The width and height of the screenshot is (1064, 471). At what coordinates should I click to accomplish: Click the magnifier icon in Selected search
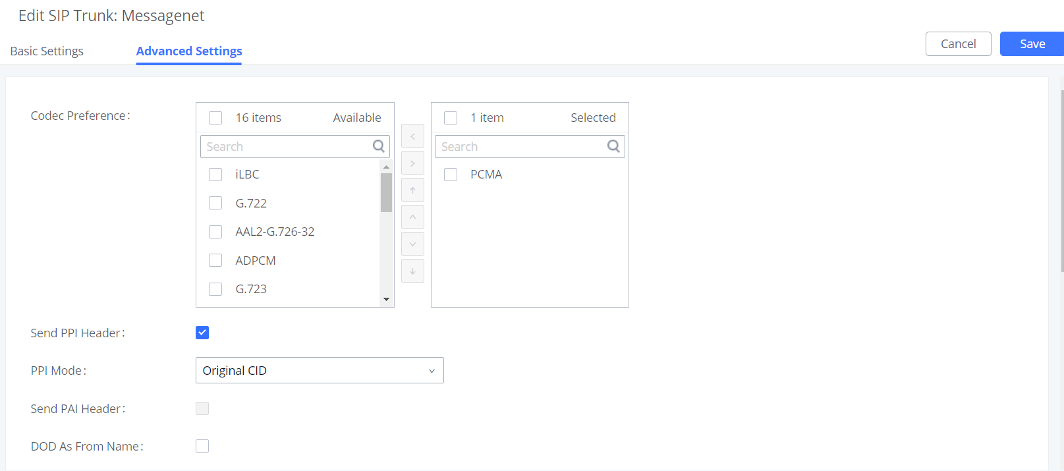[613, 146]
